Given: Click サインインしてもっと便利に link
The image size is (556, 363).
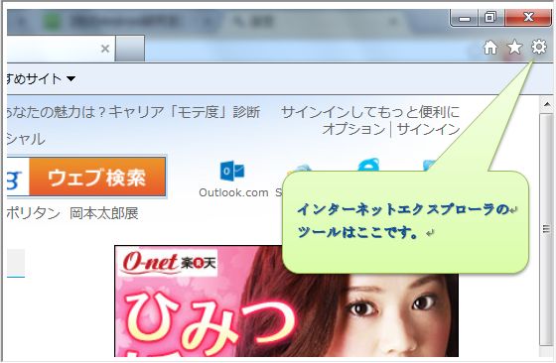Looking at the screenshot, I should pyautogui.click(x=370, y=112).
